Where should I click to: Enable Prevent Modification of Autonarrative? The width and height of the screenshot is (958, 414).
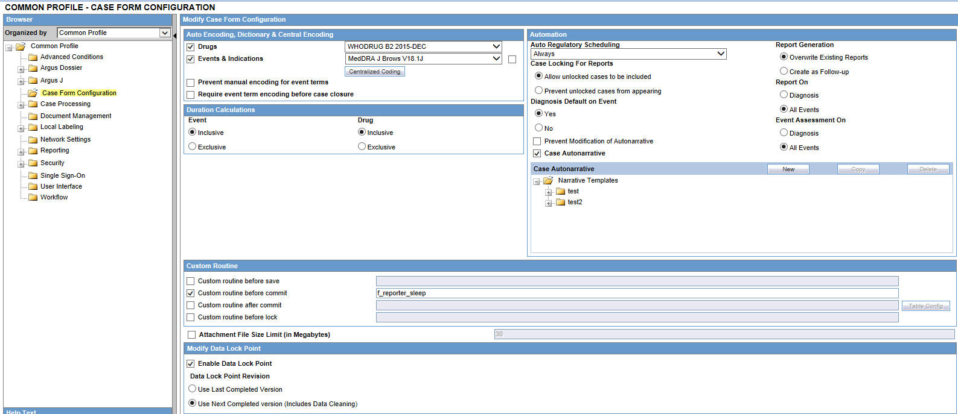click(x=537, y=142)
